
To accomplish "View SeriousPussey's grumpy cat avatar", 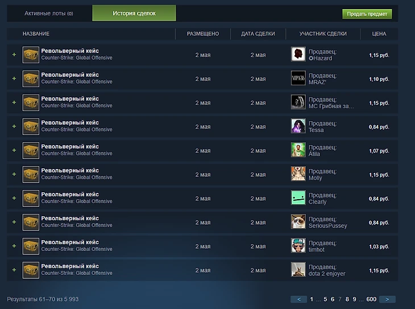I will pos(298,221).
